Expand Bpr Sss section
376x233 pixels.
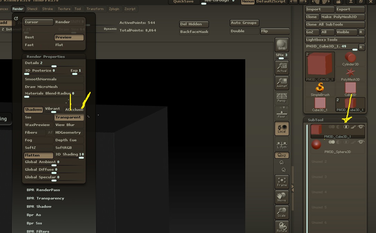[34, 223]
